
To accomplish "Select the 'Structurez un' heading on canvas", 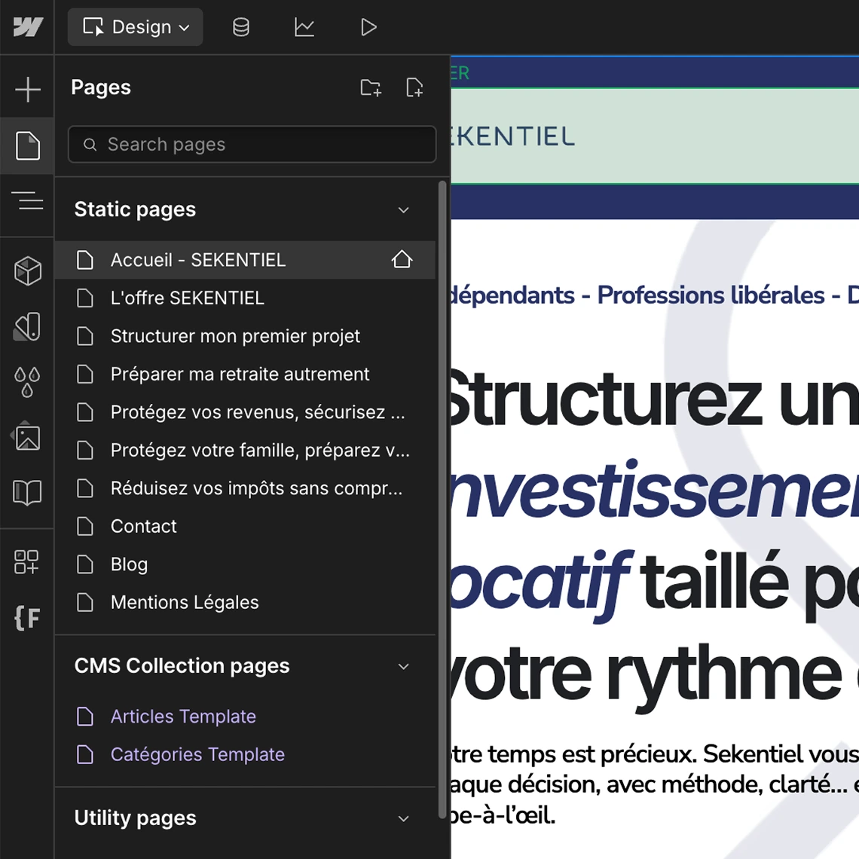I will pyautogui.click(x=655, y=399).
